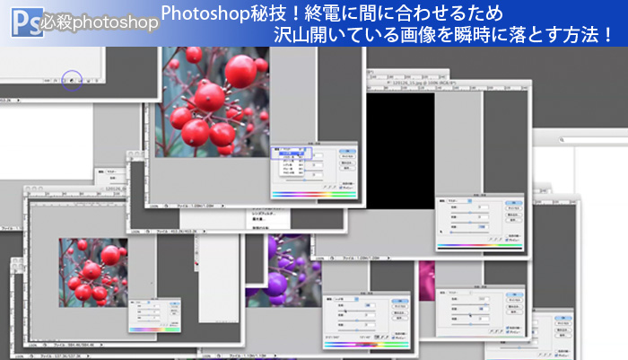Screen dimensions: 628x360
Task: Toggle プレビュー checkbox in the partly cut-off dialog
Action: click(x=556, y=356)
